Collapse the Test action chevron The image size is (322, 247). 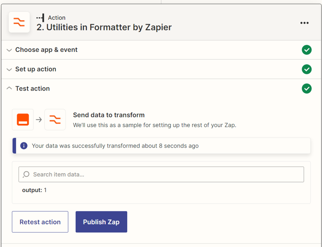(9, 88)
